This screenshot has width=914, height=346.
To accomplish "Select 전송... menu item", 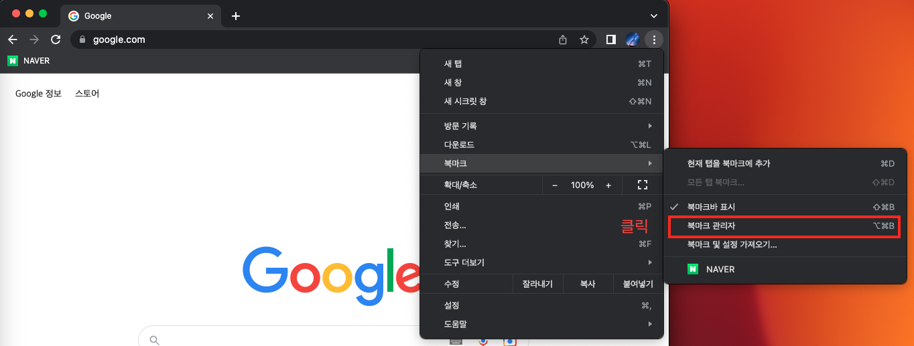I will 541,225.
